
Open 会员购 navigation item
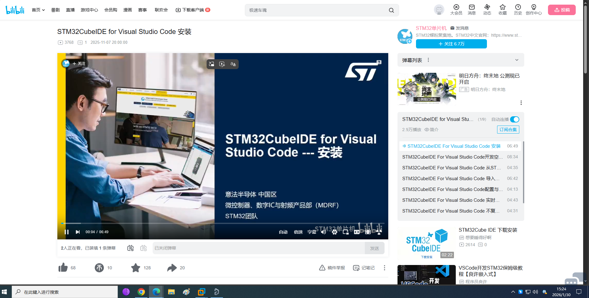coord(111,10)
